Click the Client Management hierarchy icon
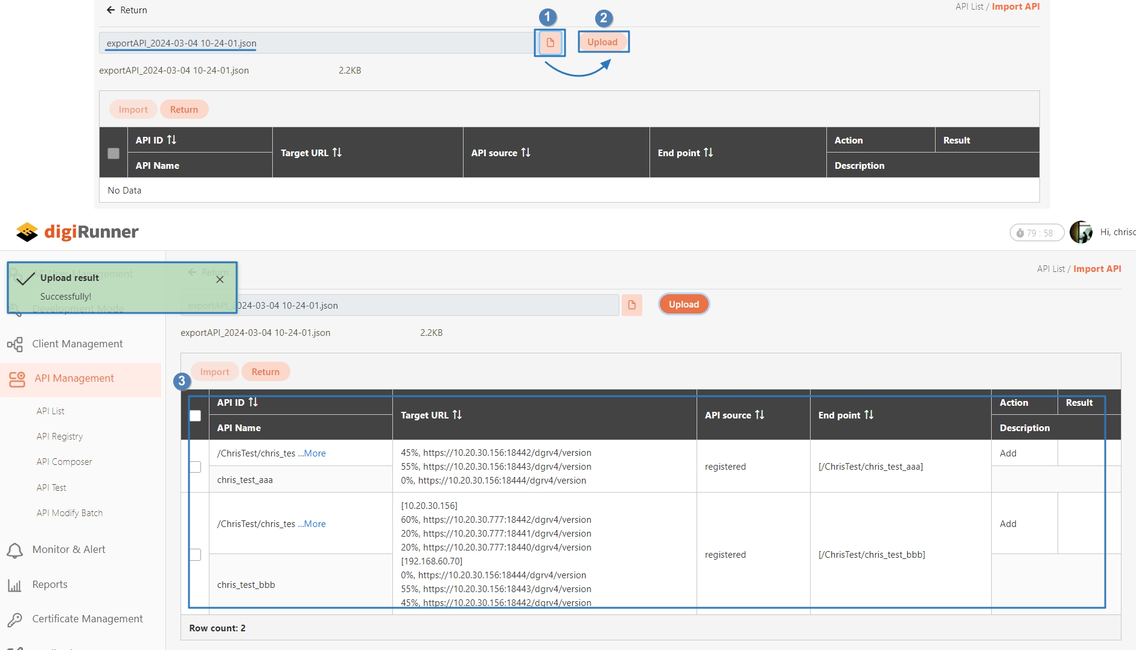Screen dimensions: 1136x650 (x=15, y=344)
